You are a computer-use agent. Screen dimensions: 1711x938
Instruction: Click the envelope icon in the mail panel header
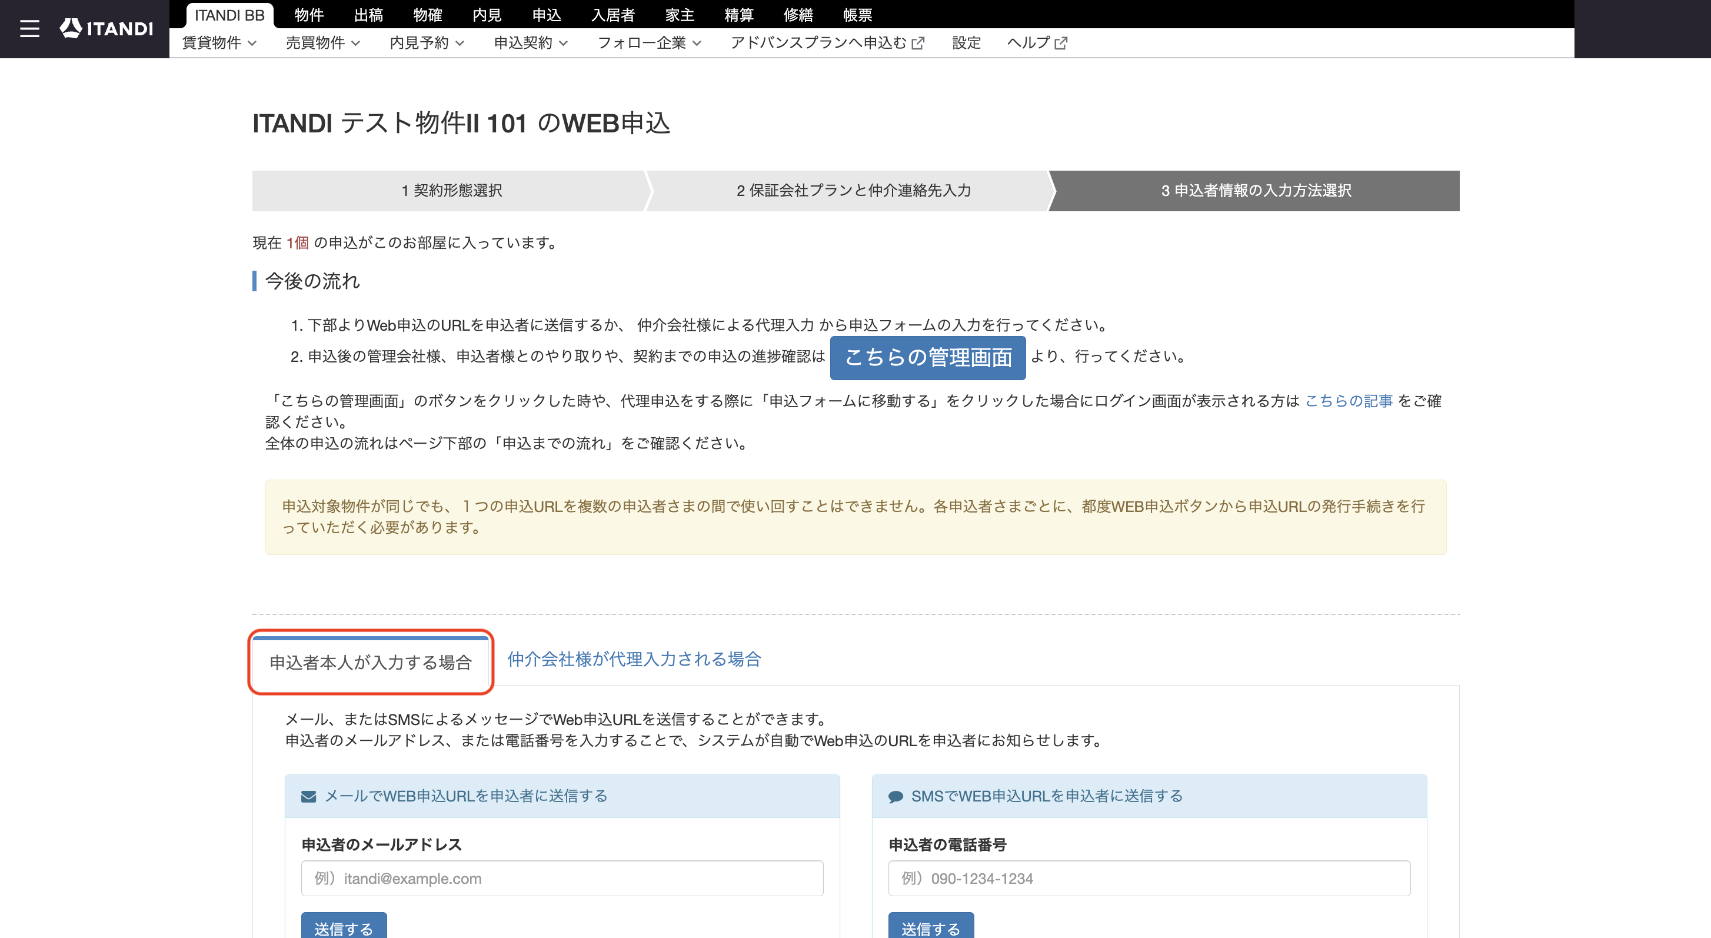308,796
